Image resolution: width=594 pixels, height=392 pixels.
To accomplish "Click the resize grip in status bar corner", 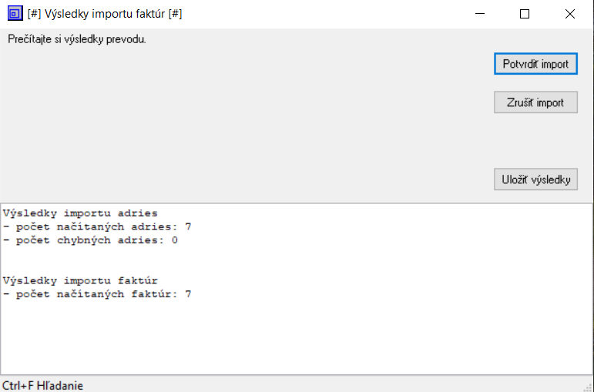I will point(589,387).
